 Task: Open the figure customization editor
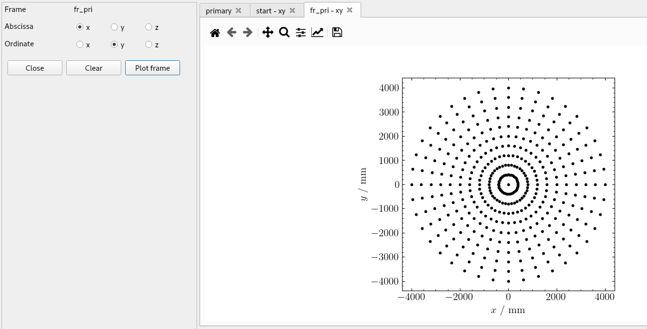317,32
